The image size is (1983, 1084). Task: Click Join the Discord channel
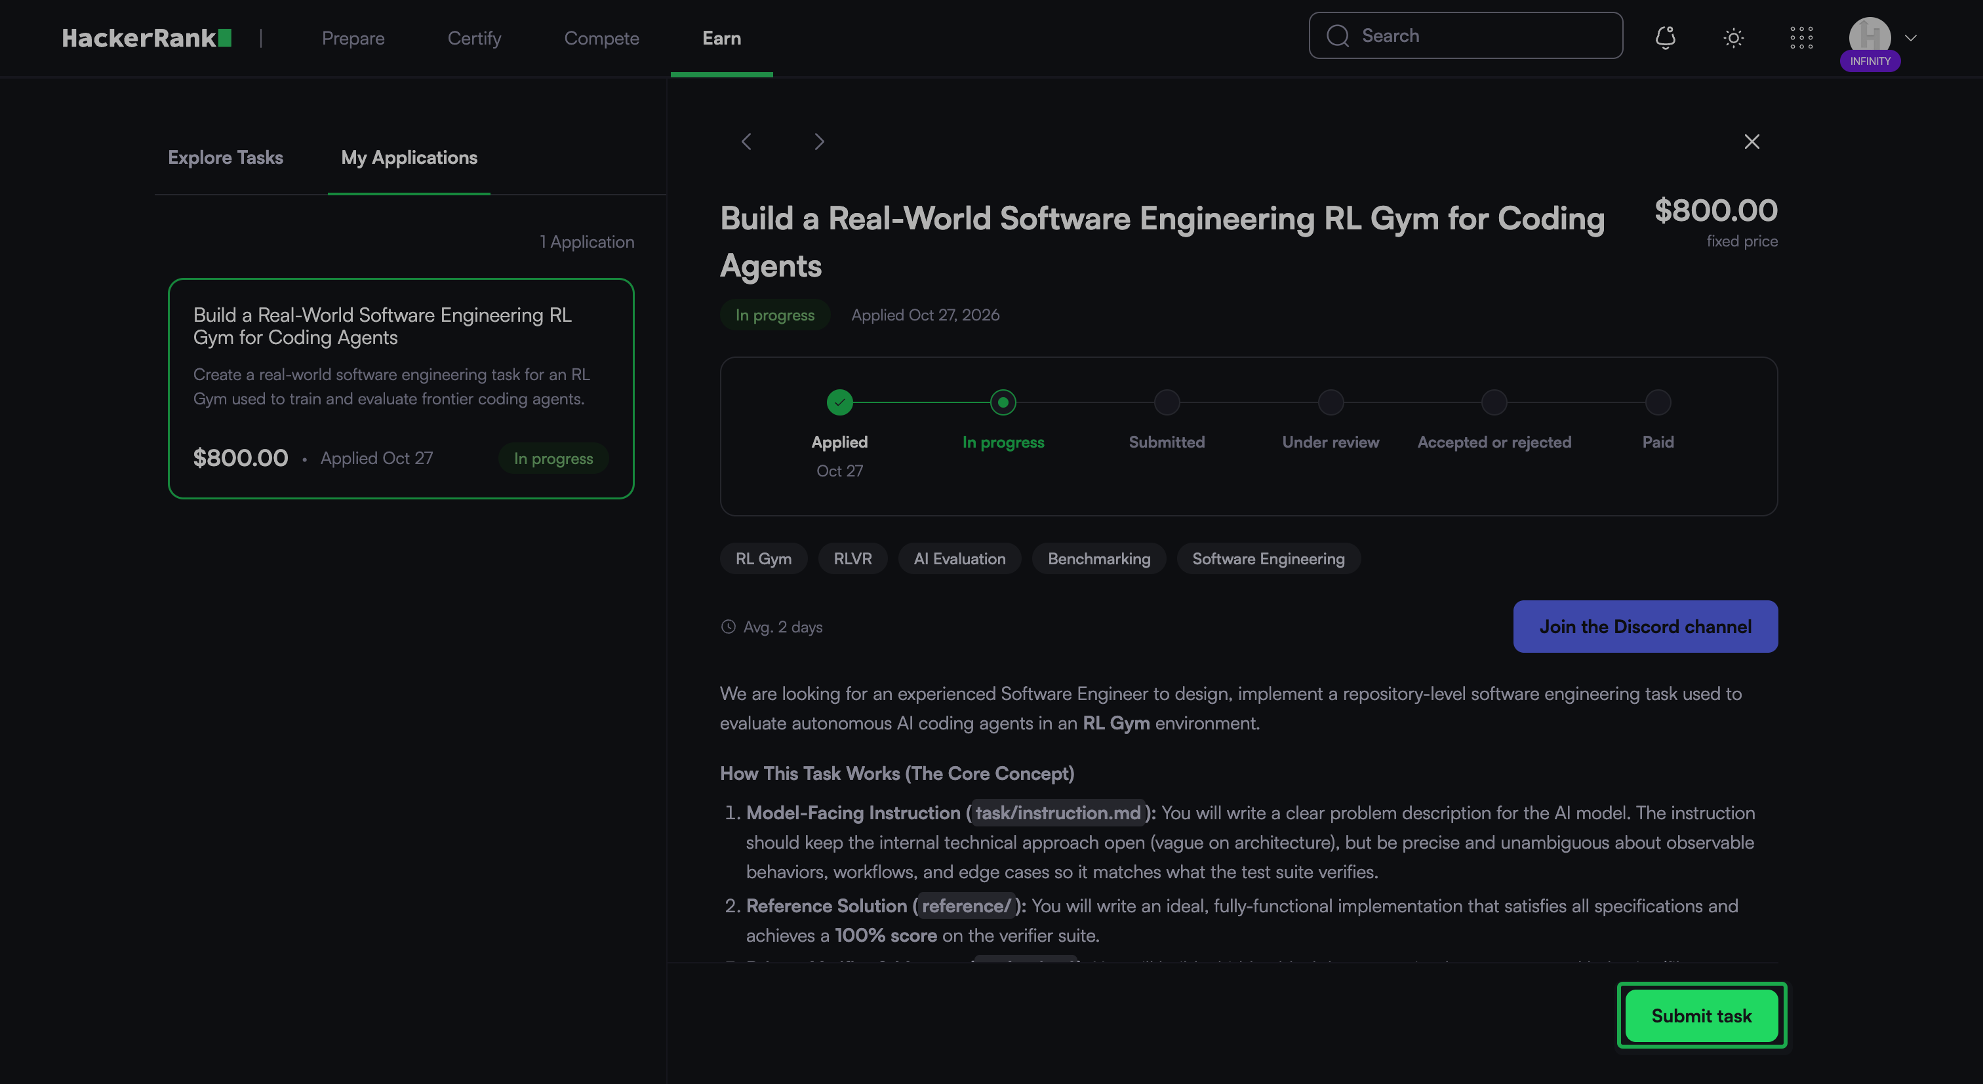[1646, 627]
